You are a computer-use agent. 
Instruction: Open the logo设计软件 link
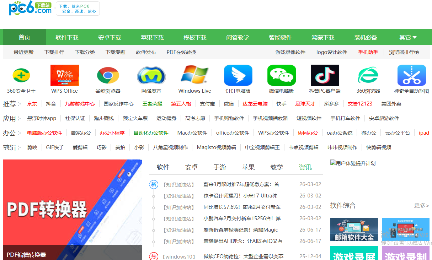pos(332,52)
